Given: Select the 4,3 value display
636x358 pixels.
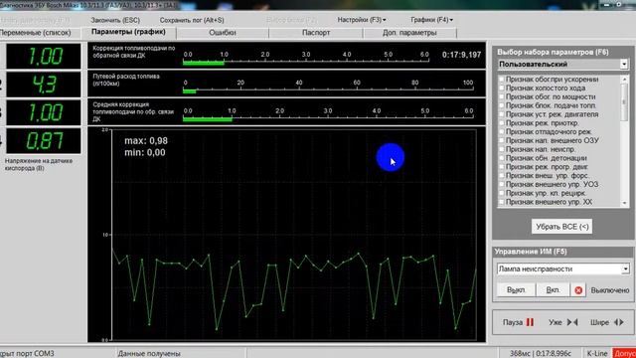Looking at the screenshot, I should click(x=44, y=85).
